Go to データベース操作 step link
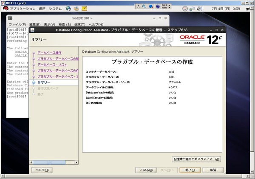Image resolution: width=255 pixels, height=179 pixels. tap(49, 53)
